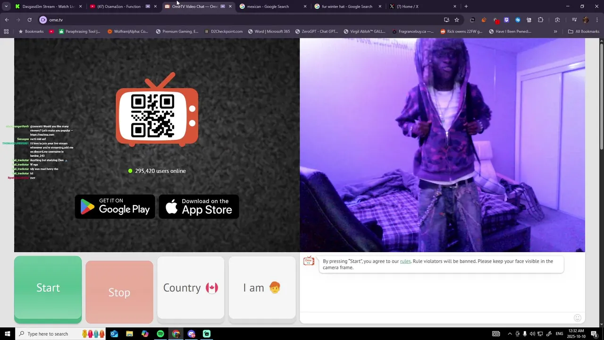Open a new browser tab

[x=466, y=7]
